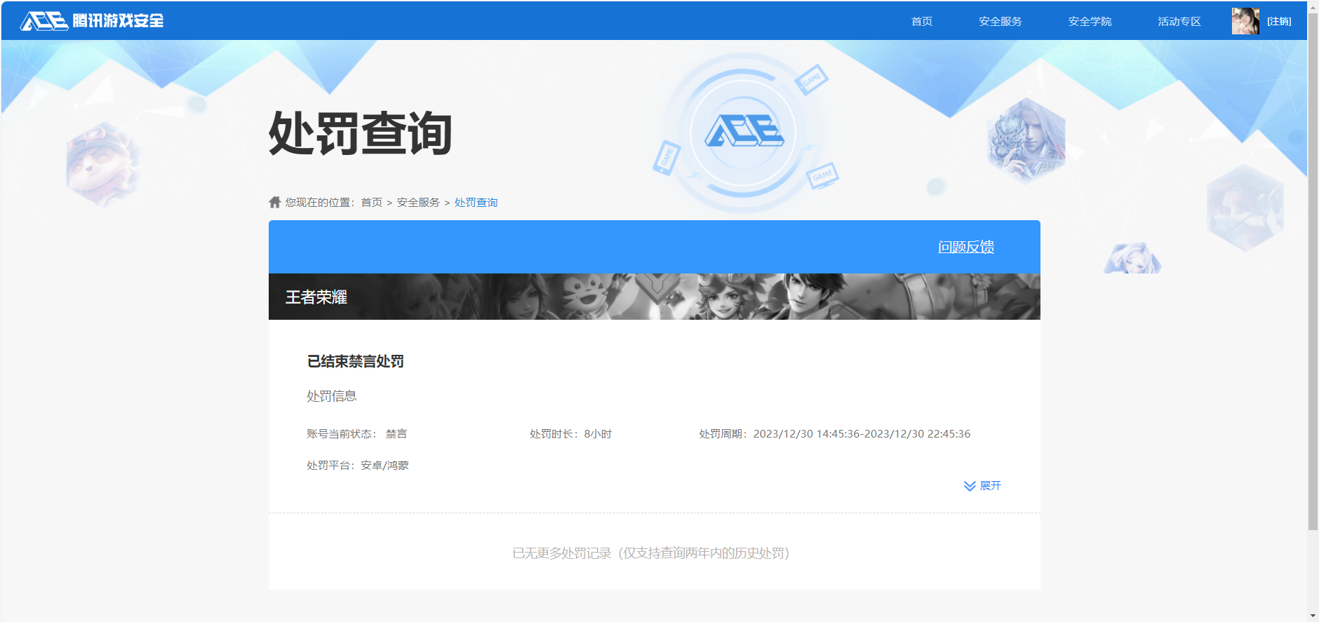
Task: Click the scrollbar up arrow
Action: (1313, 6)
